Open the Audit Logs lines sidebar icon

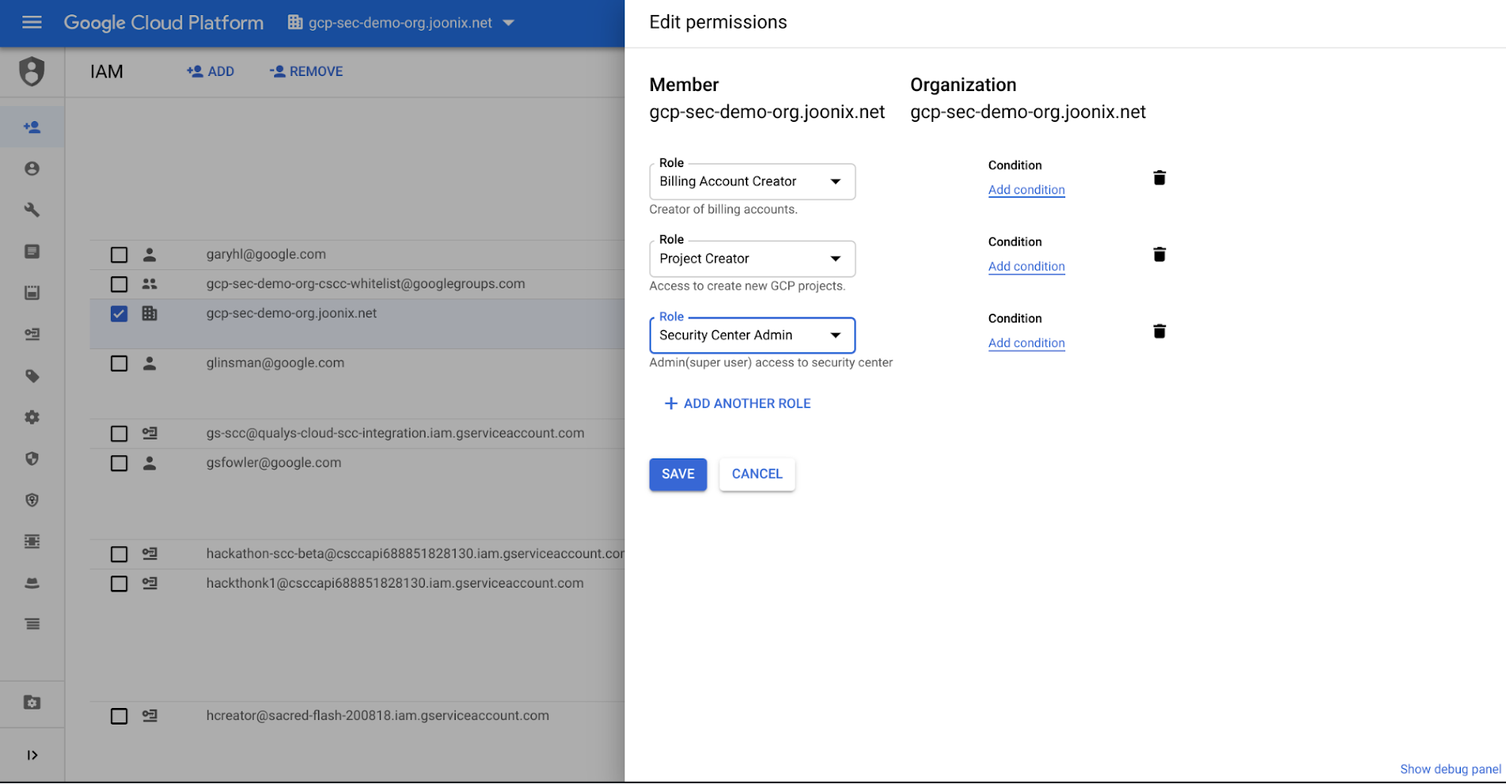pyautogui.click(x=32, y=624)
